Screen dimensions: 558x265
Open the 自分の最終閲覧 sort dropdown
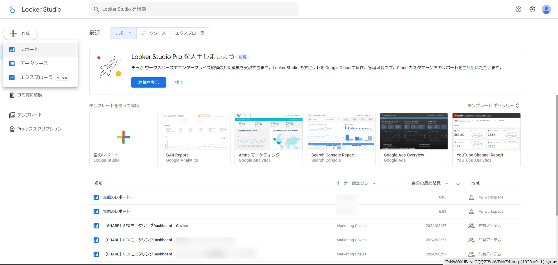[x=430, y=183]
